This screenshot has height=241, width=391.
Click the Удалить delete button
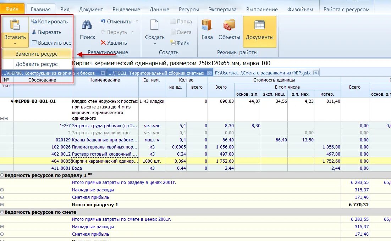point(114,43)
